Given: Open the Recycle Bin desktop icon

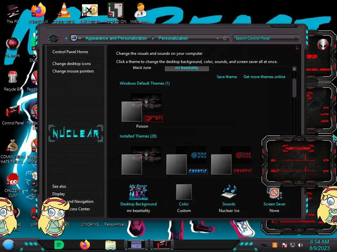Looking at the screenshot, I should pos(13,81).
